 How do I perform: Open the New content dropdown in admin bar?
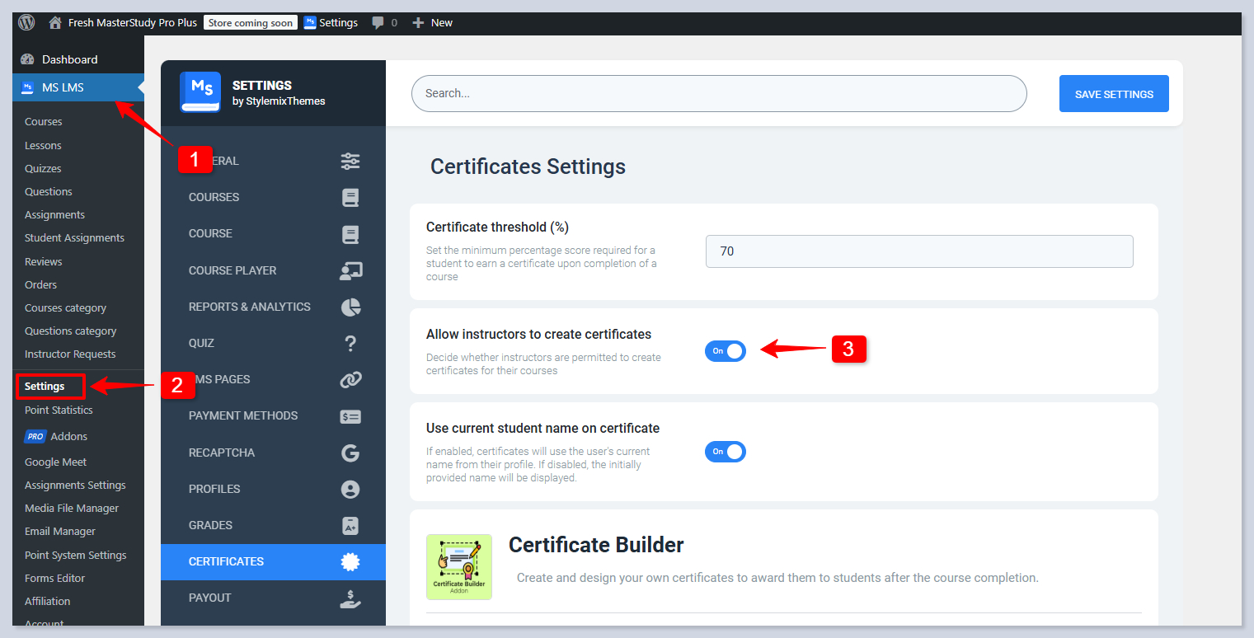point(433,22)
